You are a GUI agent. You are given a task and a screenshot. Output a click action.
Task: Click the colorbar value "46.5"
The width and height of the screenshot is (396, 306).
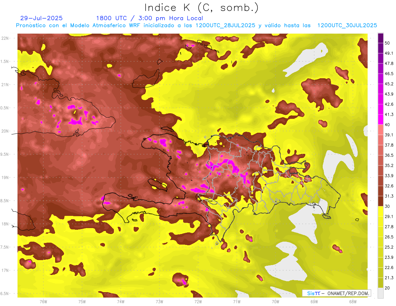click(389, 74)
